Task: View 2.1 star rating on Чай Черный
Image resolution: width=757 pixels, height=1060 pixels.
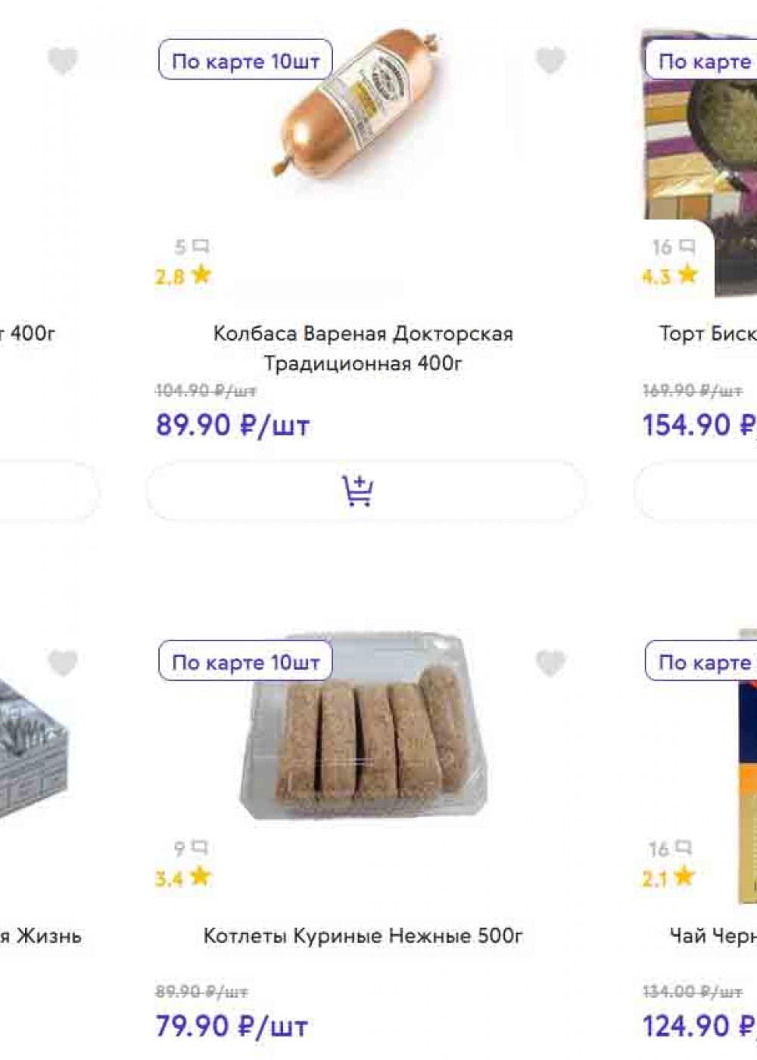Action: click(x=668, y=878)
